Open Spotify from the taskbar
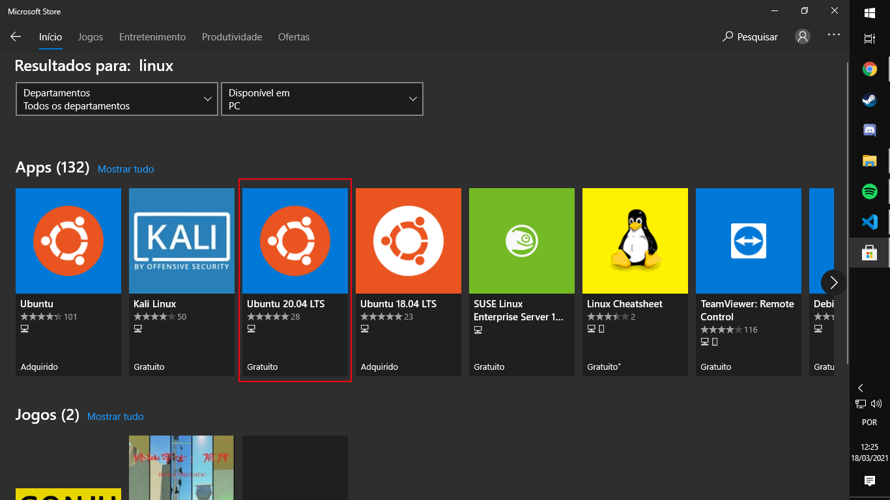 (870, 191)
